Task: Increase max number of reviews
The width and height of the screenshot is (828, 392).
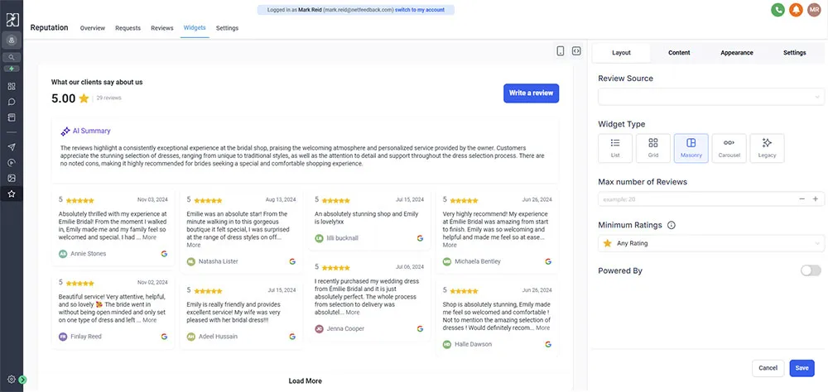Action: click(x=816, y=199)
